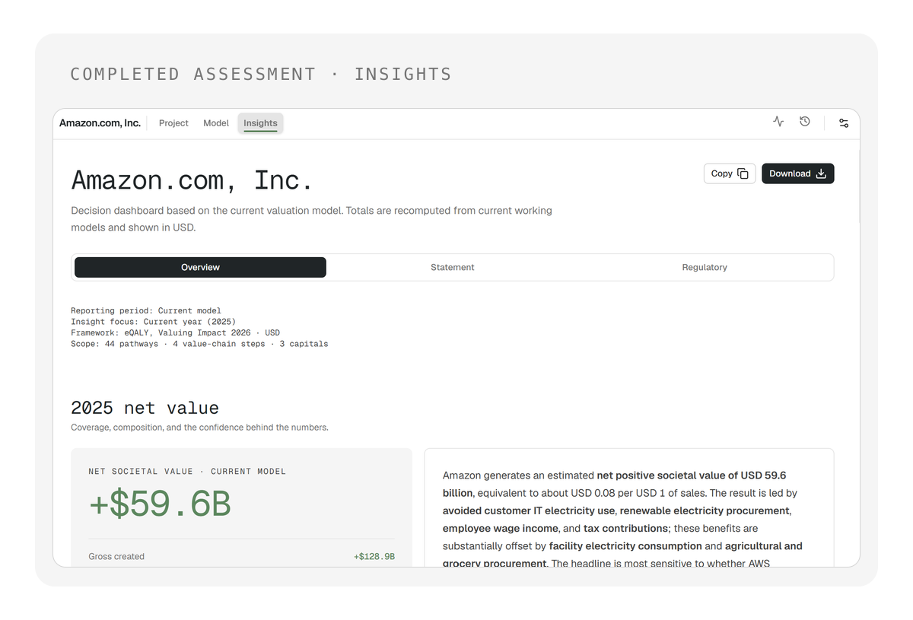Click the 2025 net value heading
913x620 pixels.
[145, 408]
